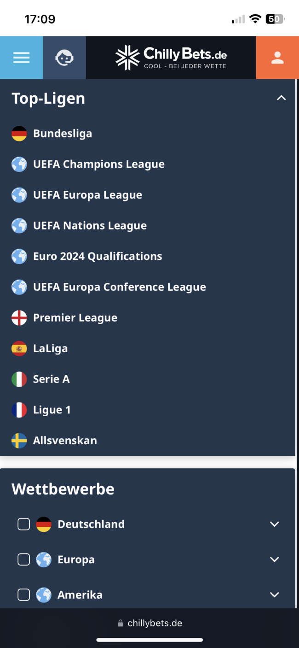Open Serie A league link
299x648 pixels.
pyautogui.click(x=52, y=379)
